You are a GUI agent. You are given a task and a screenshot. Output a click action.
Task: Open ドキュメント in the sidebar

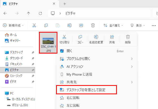tap(18, 64)
